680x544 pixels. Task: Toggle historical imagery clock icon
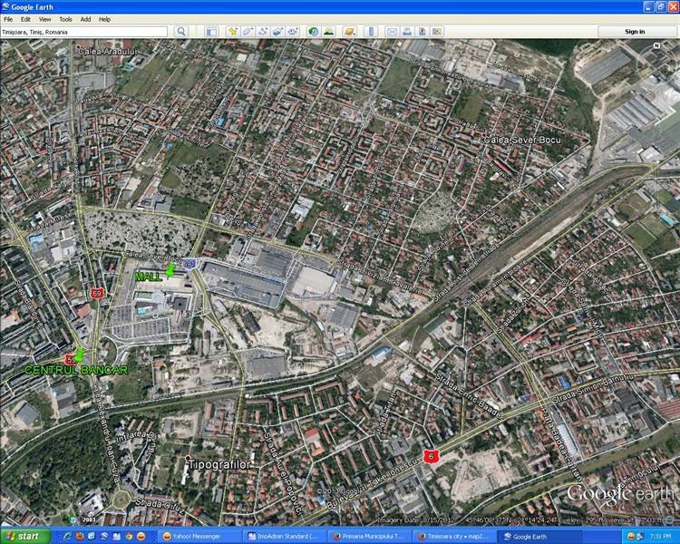click(x=313, y=32)
